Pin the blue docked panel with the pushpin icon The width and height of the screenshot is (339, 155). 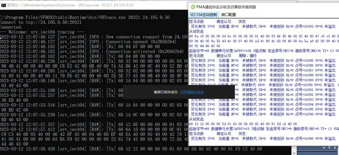click(329, 148)
